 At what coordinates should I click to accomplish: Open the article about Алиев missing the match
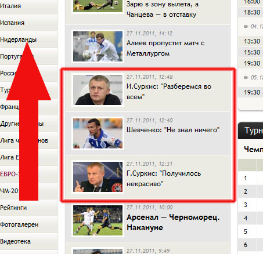(165, 48)
